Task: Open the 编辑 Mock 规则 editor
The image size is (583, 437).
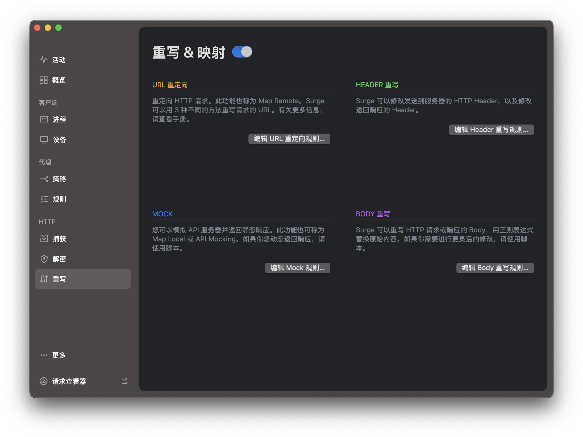Action: [297, 268]
